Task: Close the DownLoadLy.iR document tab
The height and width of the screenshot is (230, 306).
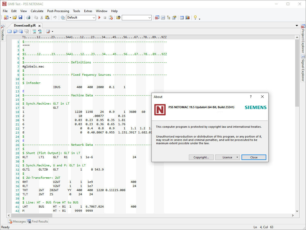Action: click(39, 26)
